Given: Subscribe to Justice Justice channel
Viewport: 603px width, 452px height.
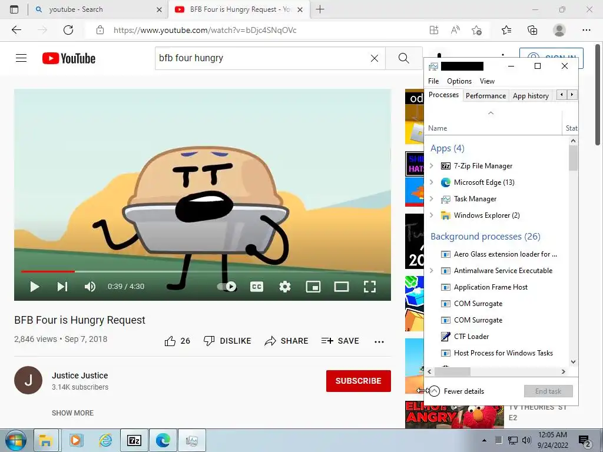Looking at the screenshot, I should pos(359,381).
